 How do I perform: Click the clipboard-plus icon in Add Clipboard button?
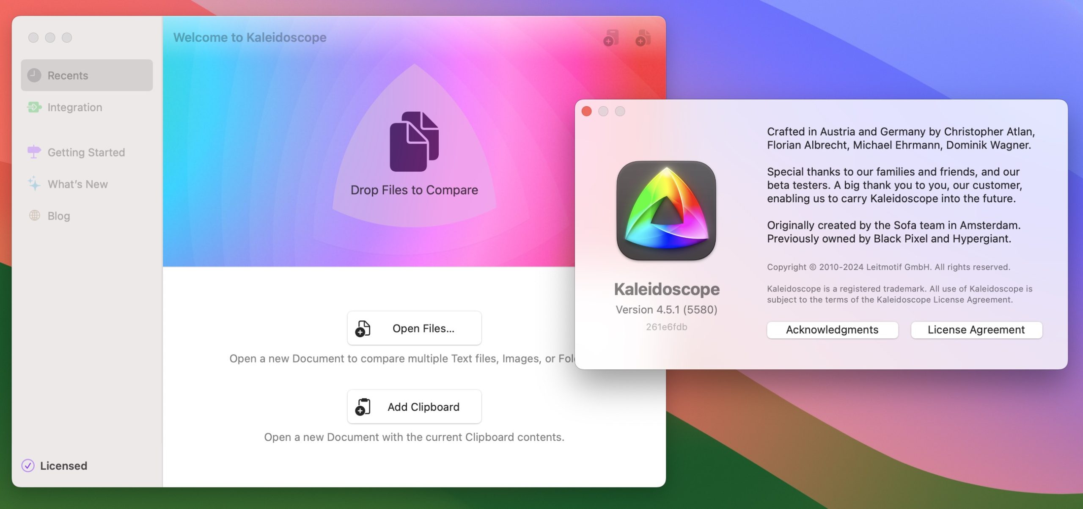coord(363,407)
